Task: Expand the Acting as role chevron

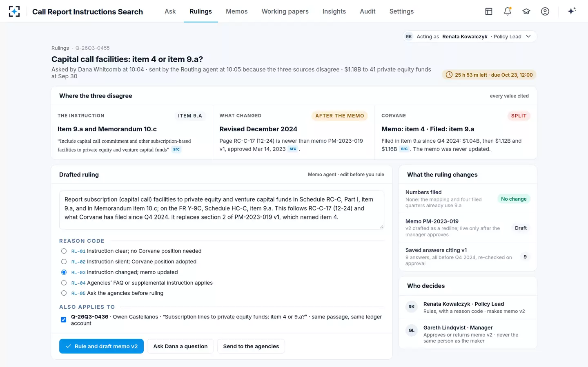Action: pos(528,37)
